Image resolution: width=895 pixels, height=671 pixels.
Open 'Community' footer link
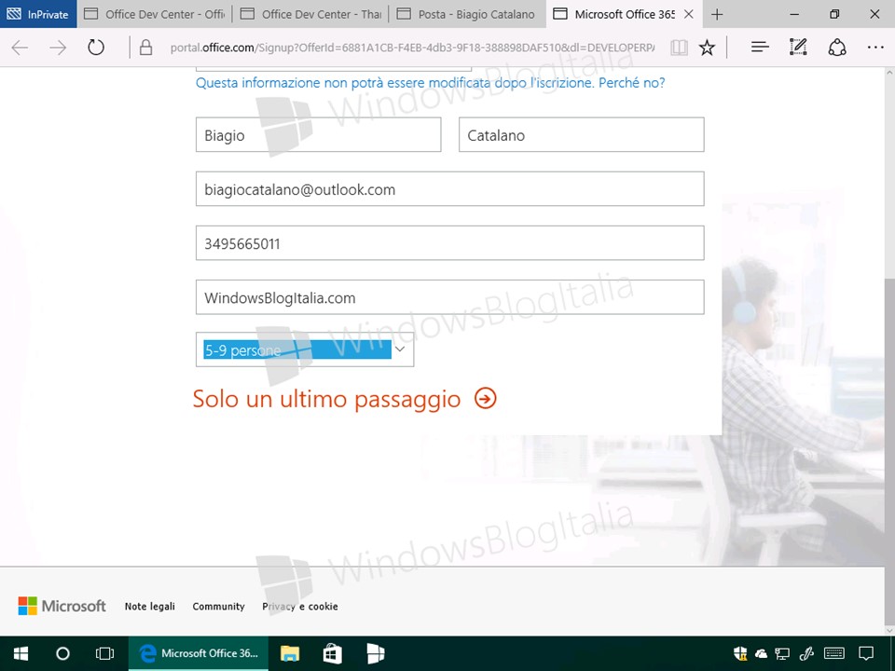click(x=218, y=607)
